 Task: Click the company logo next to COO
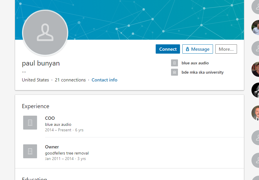click(30, 123)
